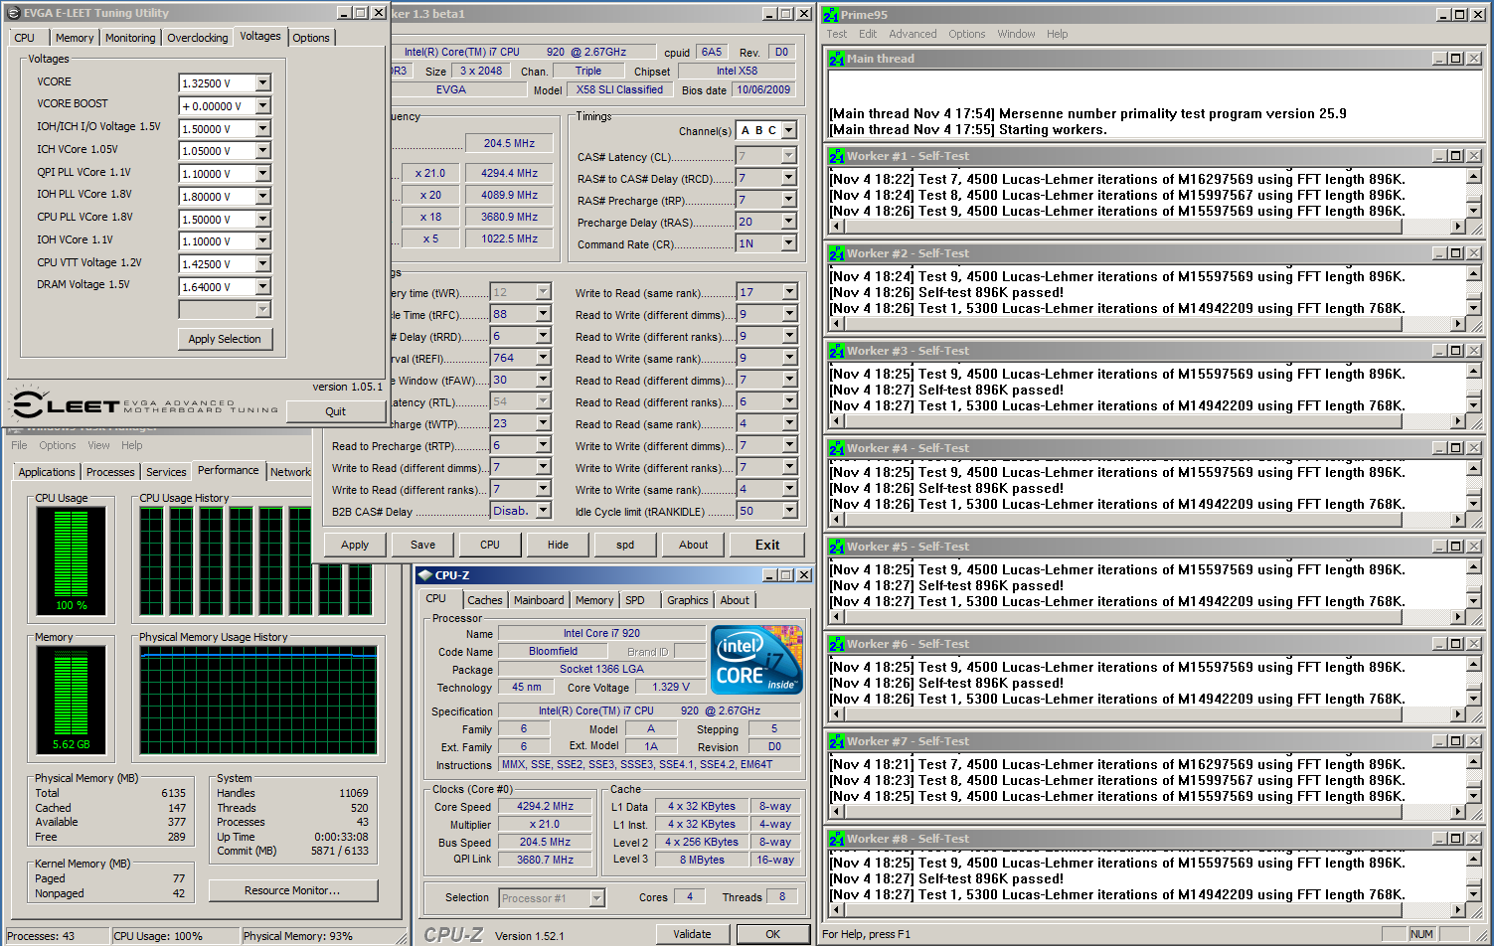The height and width of the screenshot is (946, 1494).
Task: Expand the CPU VTT Voltage 1.2V dropdown
Action: 263,264
